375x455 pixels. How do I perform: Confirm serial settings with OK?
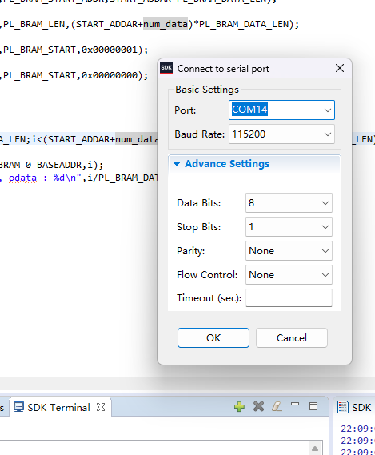click(x=213, y=337)
